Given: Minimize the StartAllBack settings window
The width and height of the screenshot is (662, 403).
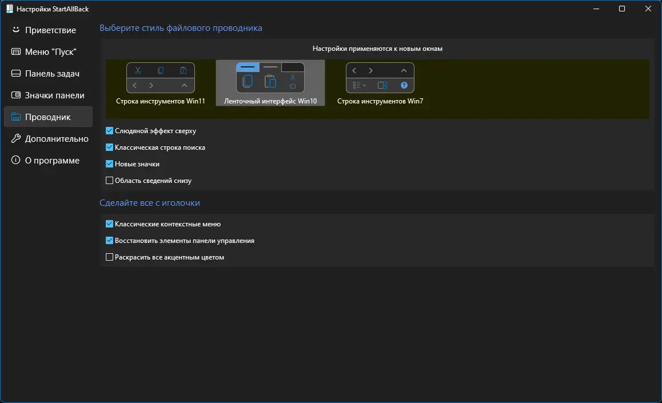Looking at the screenshot, I should (596, 9).
